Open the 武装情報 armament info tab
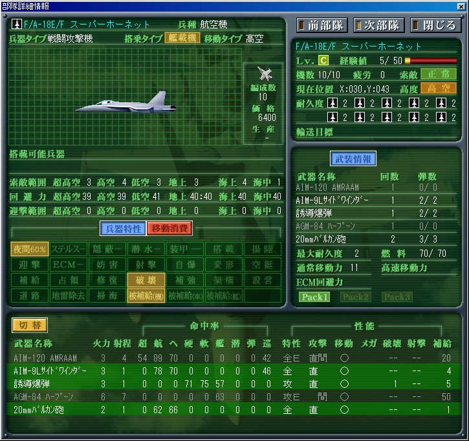 pyautogui.click(x=353, y=159)
